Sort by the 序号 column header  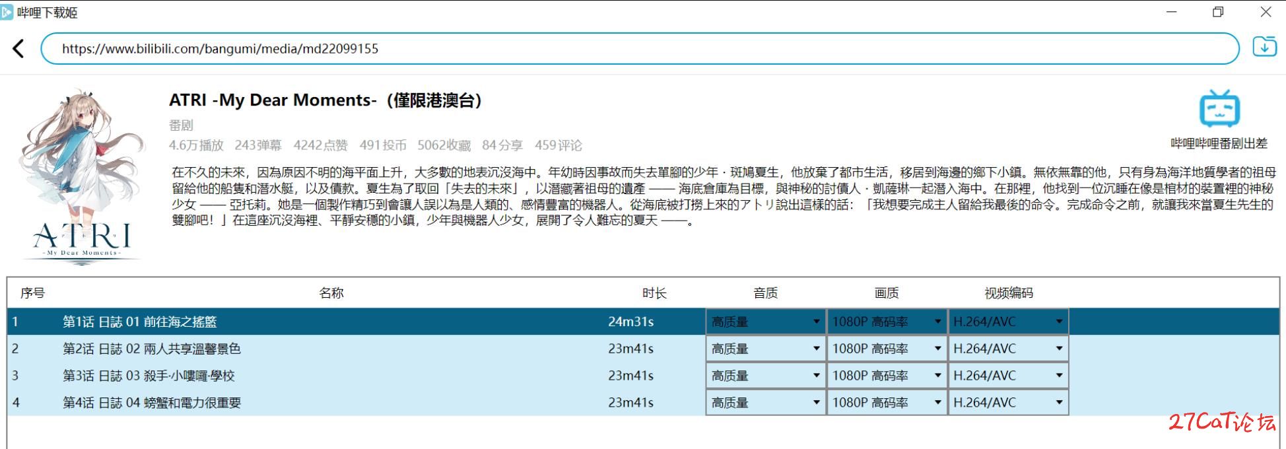coord(32,293)
